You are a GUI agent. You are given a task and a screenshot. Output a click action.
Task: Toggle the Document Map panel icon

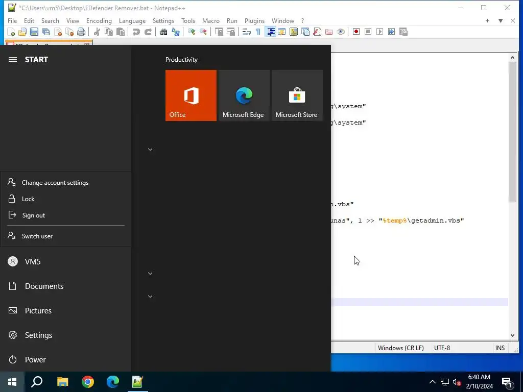(294, 32)
